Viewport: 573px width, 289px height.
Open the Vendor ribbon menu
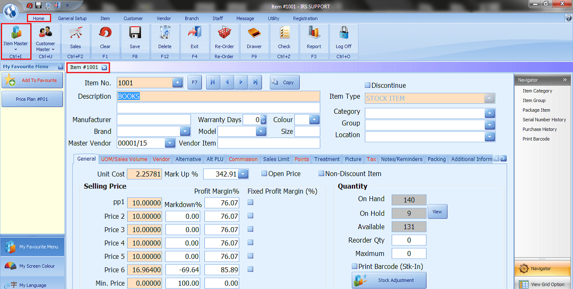pos(164,18)
